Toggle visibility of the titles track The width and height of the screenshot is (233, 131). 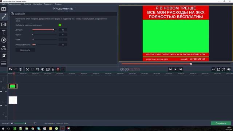pyautogui.click(x=1, y=82)
